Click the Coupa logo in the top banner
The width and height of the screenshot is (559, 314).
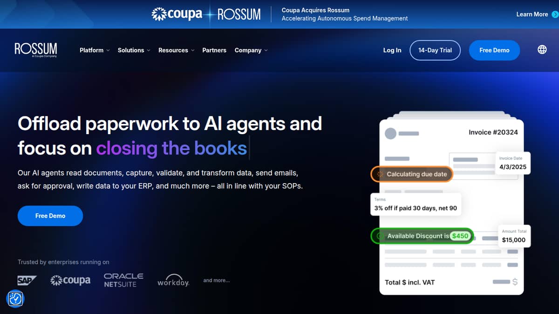(x=177, y=14)
